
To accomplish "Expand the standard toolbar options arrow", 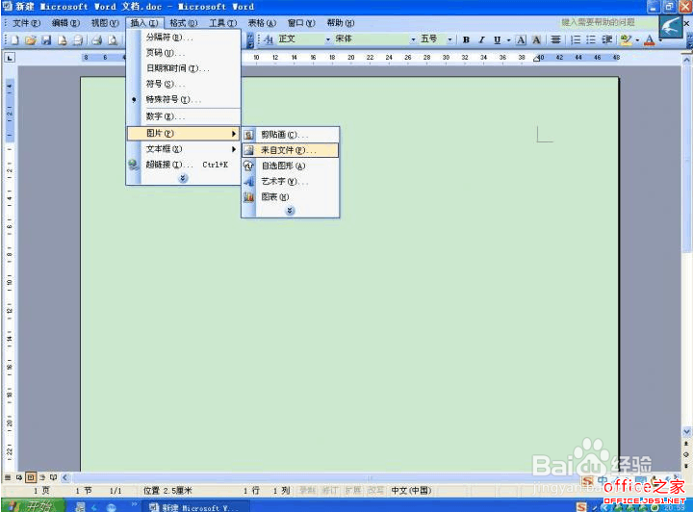I will pyautogui.click(x=250, y=40).
